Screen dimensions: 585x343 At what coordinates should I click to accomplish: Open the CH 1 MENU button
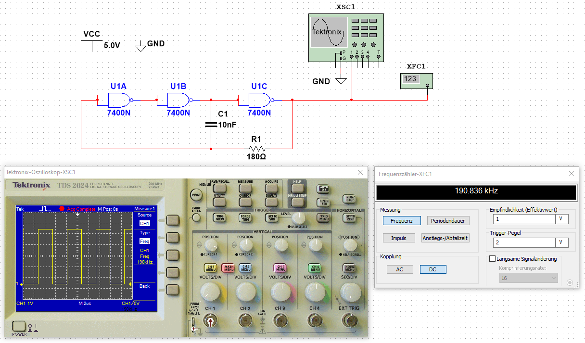[x=211, y=268]
